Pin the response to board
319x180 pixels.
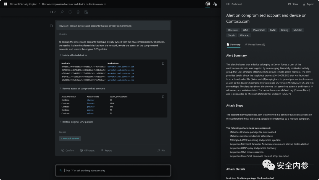click(x=161, y=150)
